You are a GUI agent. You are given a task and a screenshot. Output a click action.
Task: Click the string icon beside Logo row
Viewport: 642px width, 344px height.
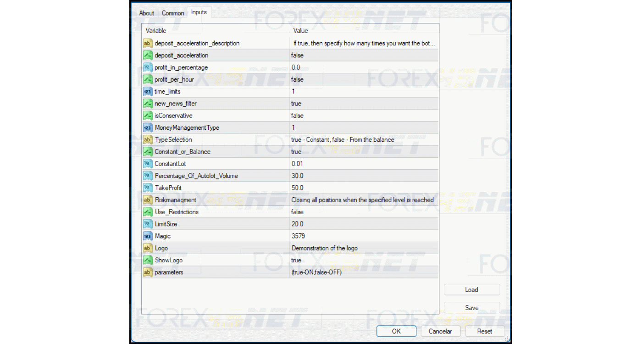147,248
